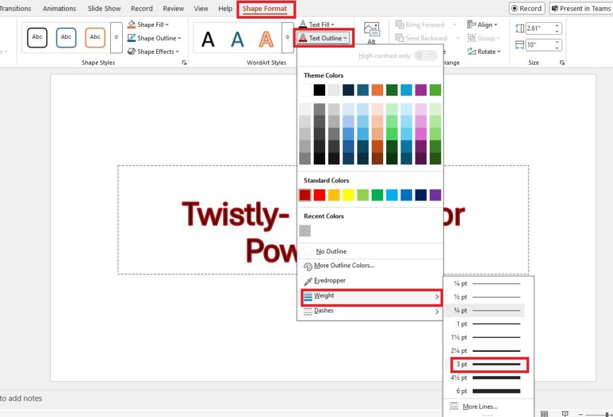
Task: Switch to the Animations tab
Action: coord(59,8)
